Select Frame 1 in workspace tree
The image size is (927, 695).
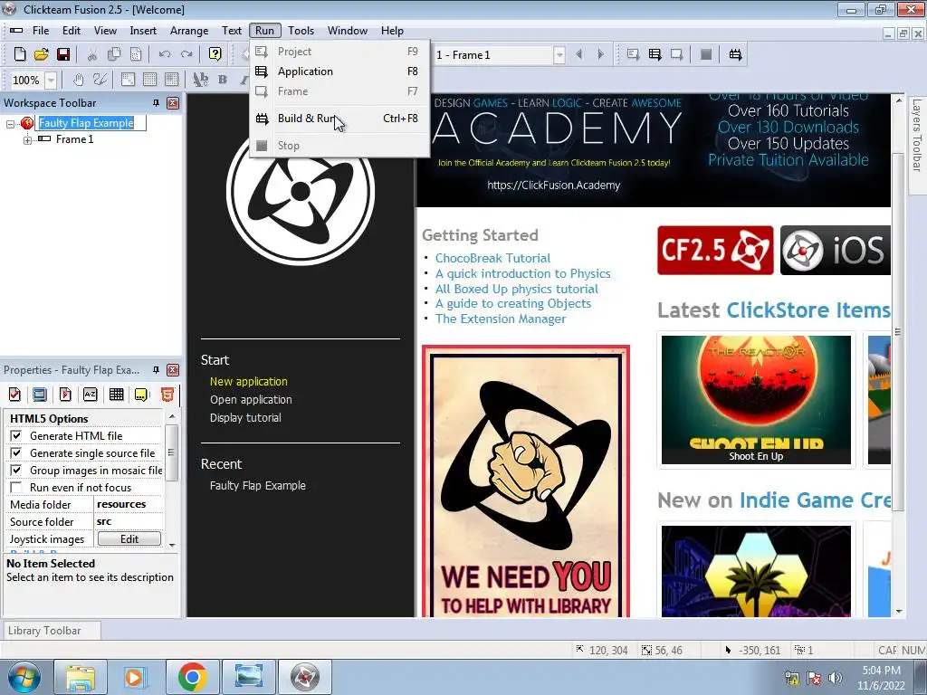pos(74,139)
